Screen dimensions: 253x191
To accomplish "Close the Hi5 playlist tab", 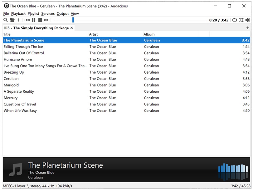I will [72, 28].
